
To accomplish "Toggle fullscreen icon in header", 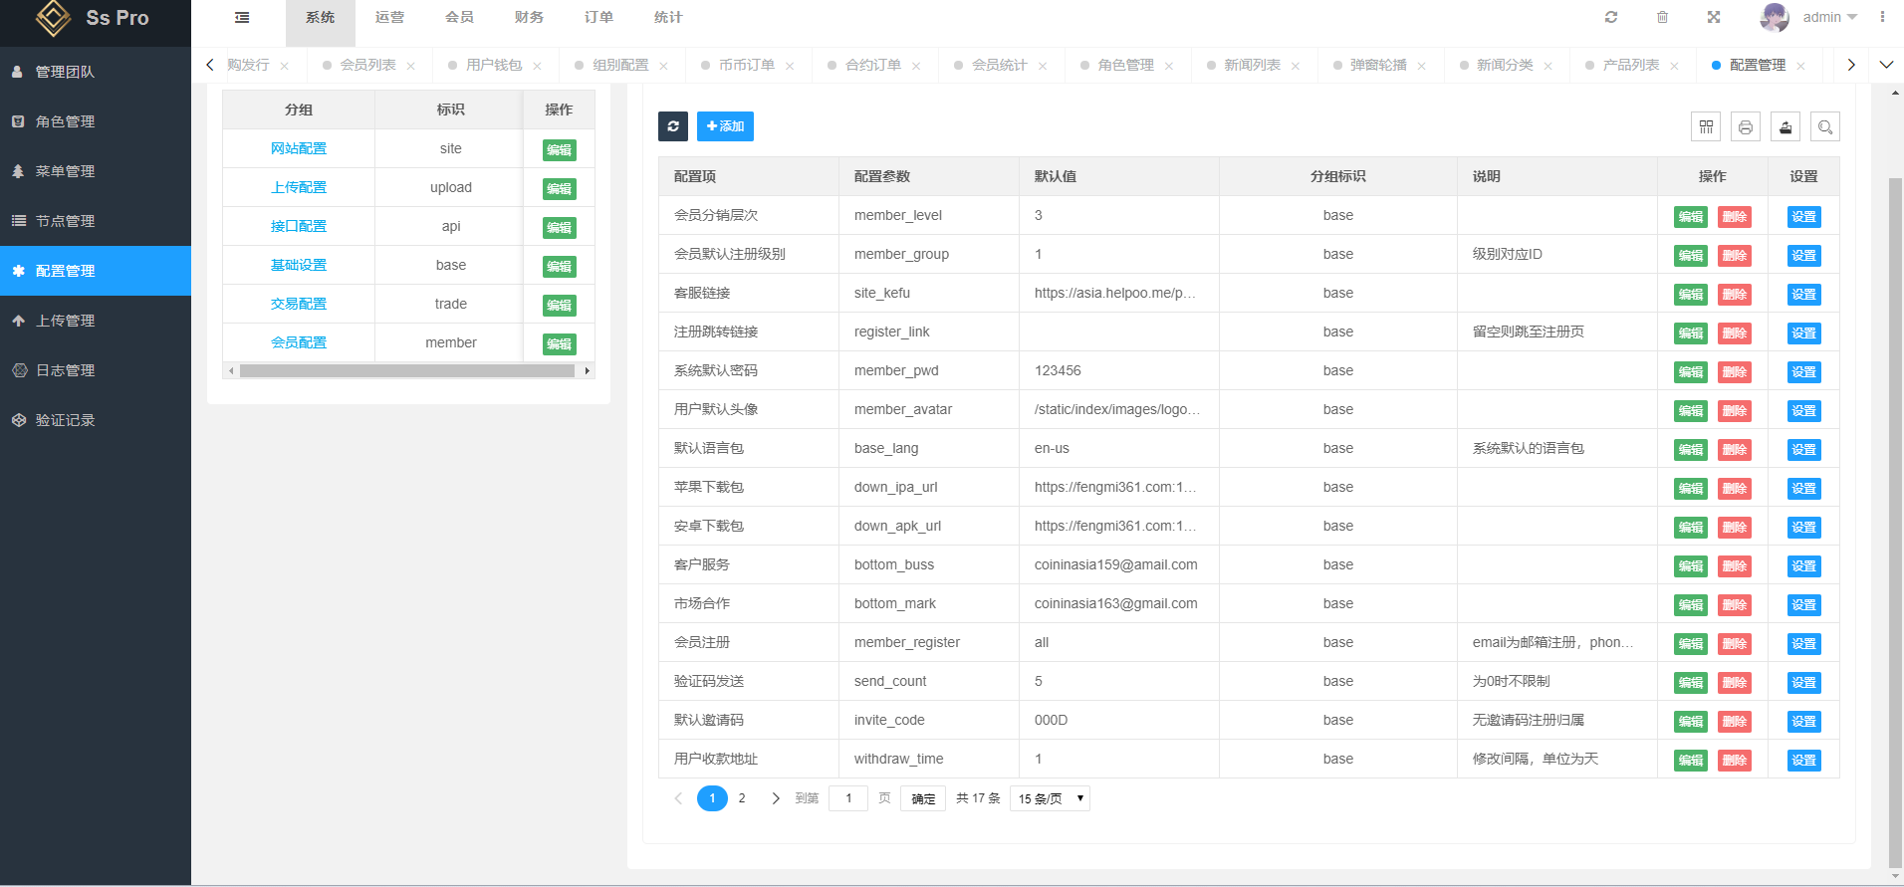I will [x=1714, y=17].
